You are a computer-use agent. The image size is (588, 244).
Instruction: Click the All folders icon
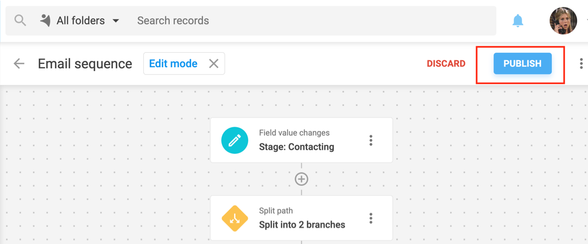[45, 20]
